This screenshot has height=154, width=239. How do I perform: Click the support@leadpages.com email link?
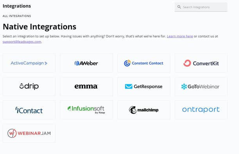click(x=22, y=42)
